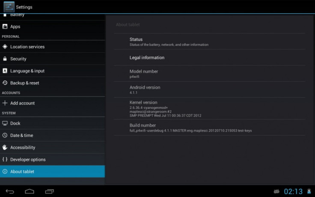The width and height of the screenshot is (315, 197).
Task: Tap the Developer options braces icon
Action: click(5, 159)
